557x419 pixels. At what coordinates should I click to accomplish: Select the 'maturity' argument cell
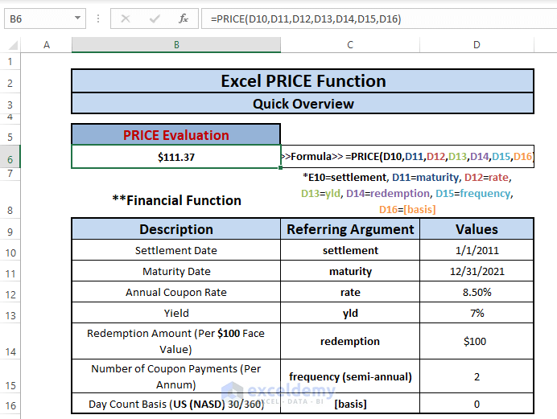[350, 271]
